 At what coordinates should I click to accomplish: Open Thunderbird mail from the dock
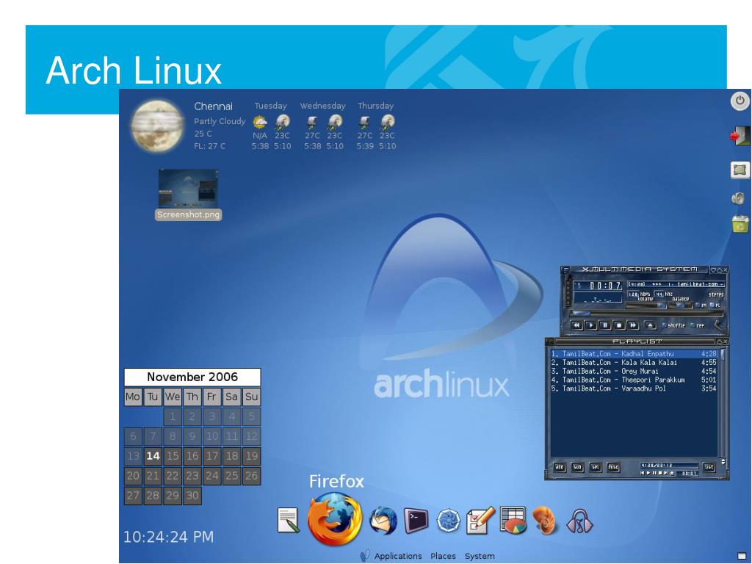click(383, 521)
